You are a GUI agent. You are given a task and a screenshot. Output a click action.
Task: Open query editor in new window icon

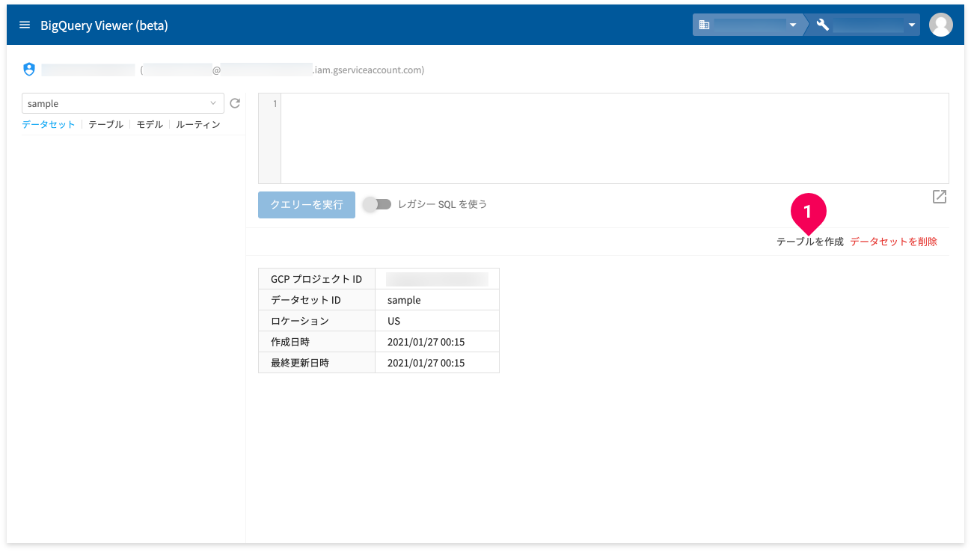point(940,197)
